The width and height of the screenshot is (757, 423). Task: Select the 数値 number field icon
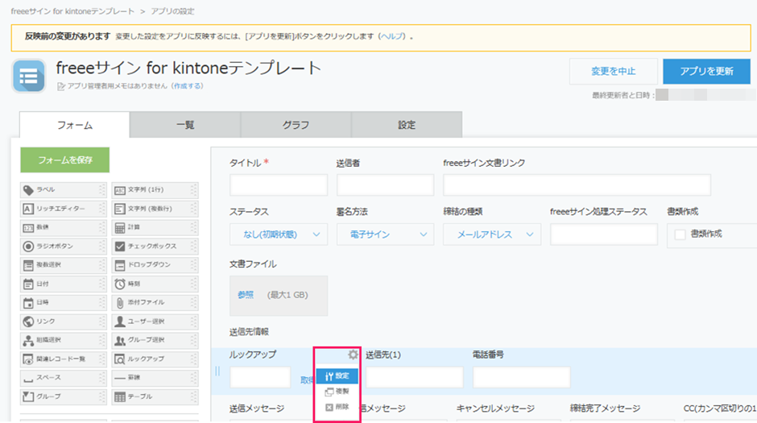(28, 227)
